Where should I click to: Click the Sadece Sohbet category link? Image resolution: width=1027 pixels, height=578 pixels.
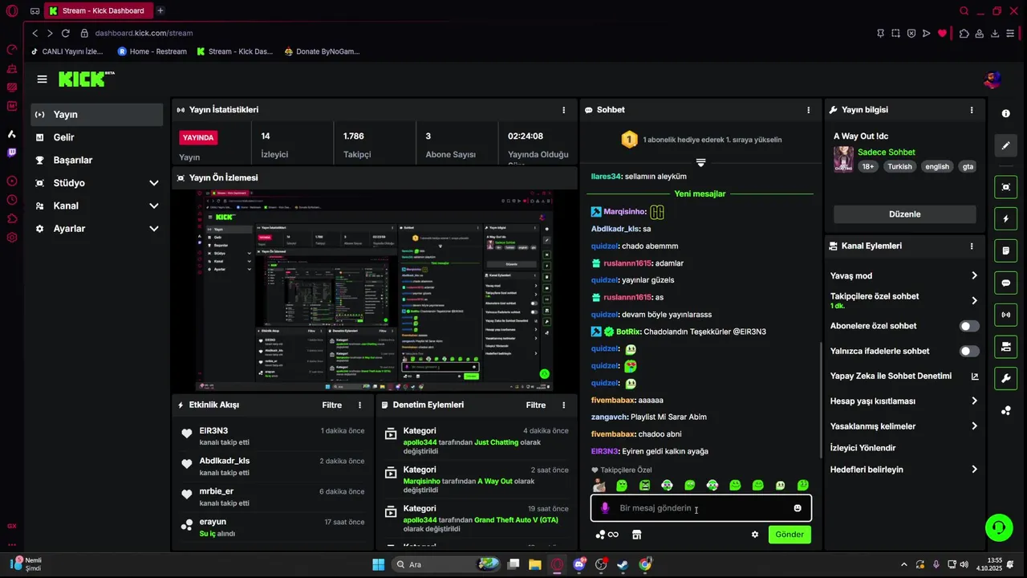point(886,153)
